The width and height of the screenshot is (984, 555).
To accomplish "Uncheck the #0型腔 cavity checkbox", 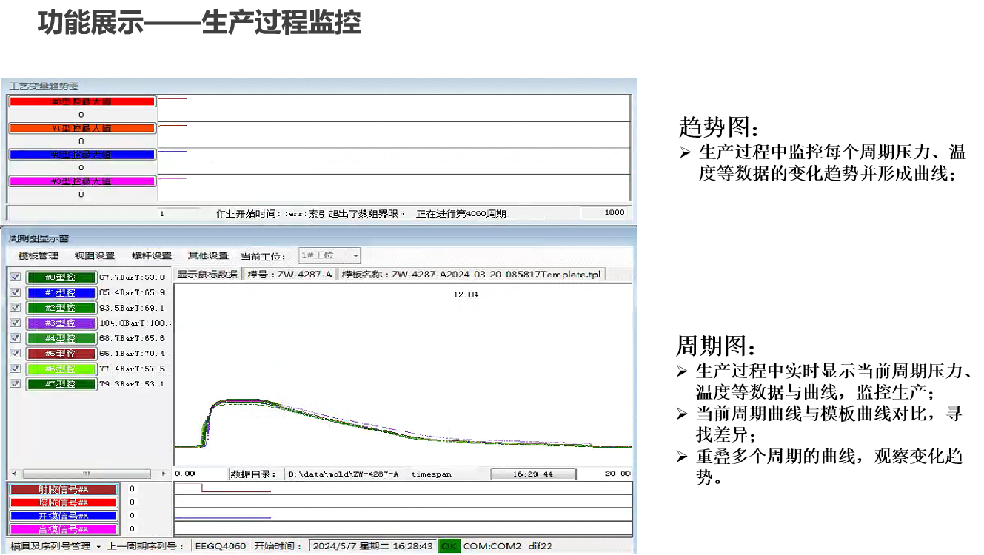I will [x=16, y=277].
